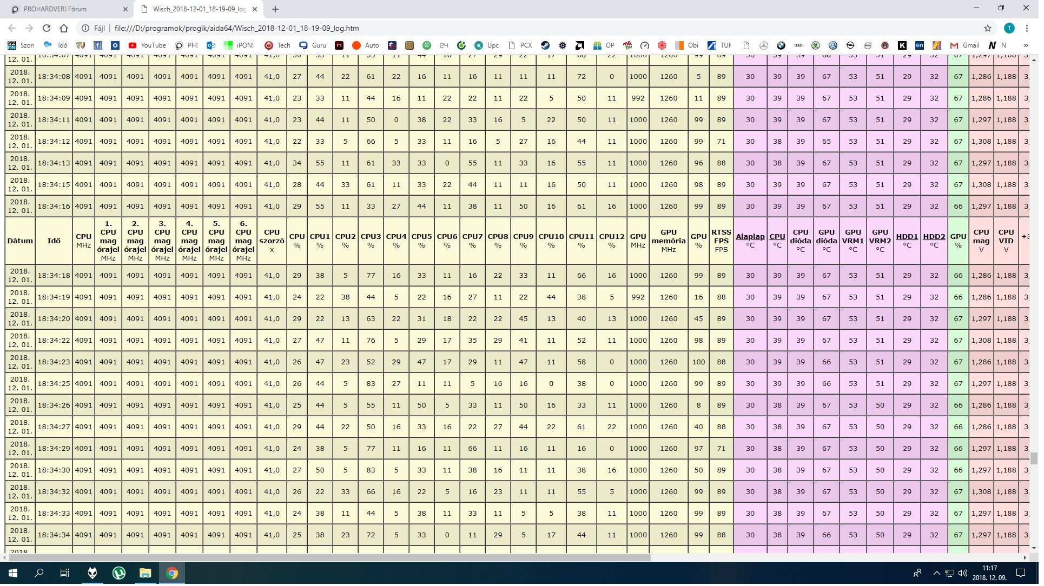Show hidden system tray icons
This screenshot has width=1044, height=586.
(936, 573)
